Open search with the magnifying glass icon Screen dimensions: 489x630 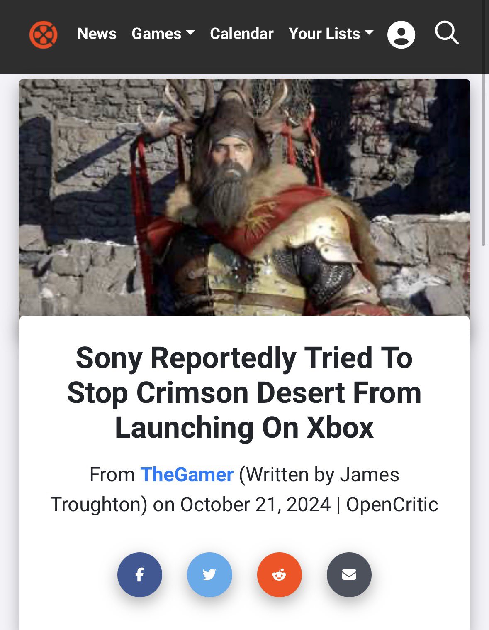[447, 33]
